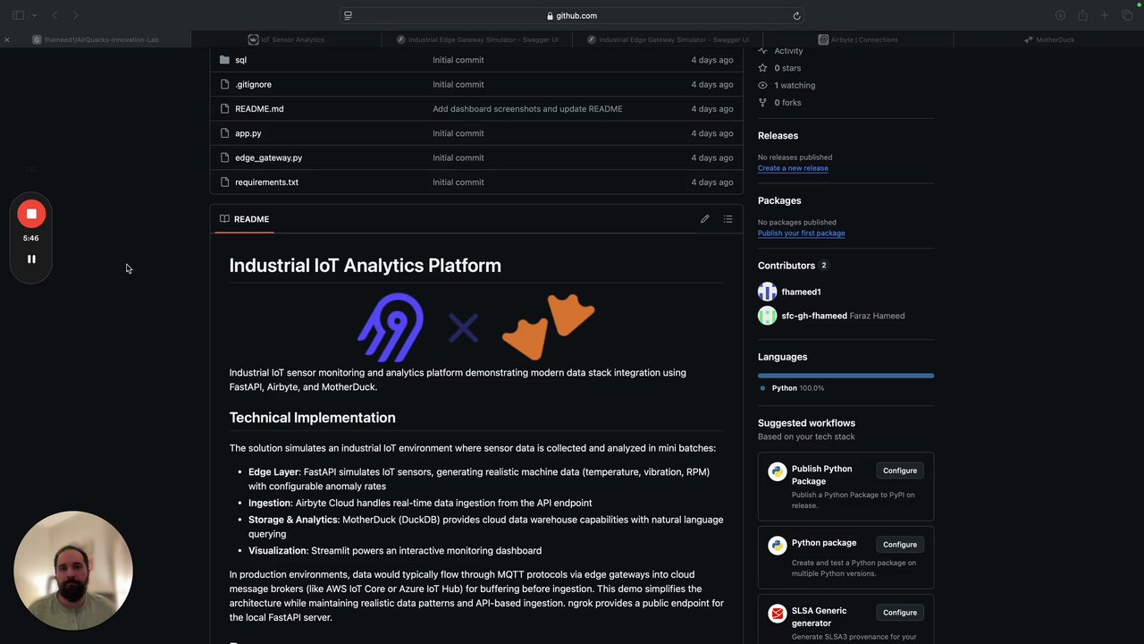Switch to the Airbyte Connections tab
The width and height of the screenshot is (1144, 644).
(x=858, y=39)
